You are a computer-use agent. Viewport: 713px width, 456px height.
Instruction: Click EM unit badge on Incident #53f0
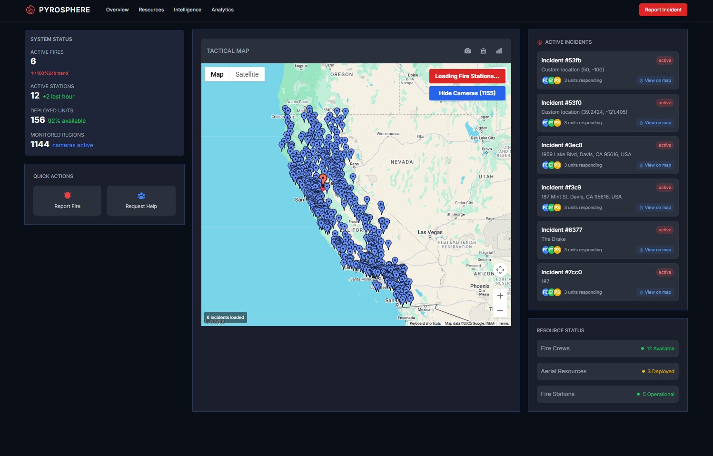[551, 123]
